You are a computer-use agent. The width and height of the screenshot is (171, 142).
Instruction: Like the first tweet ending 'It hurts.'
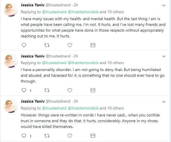tap(70, 45)
